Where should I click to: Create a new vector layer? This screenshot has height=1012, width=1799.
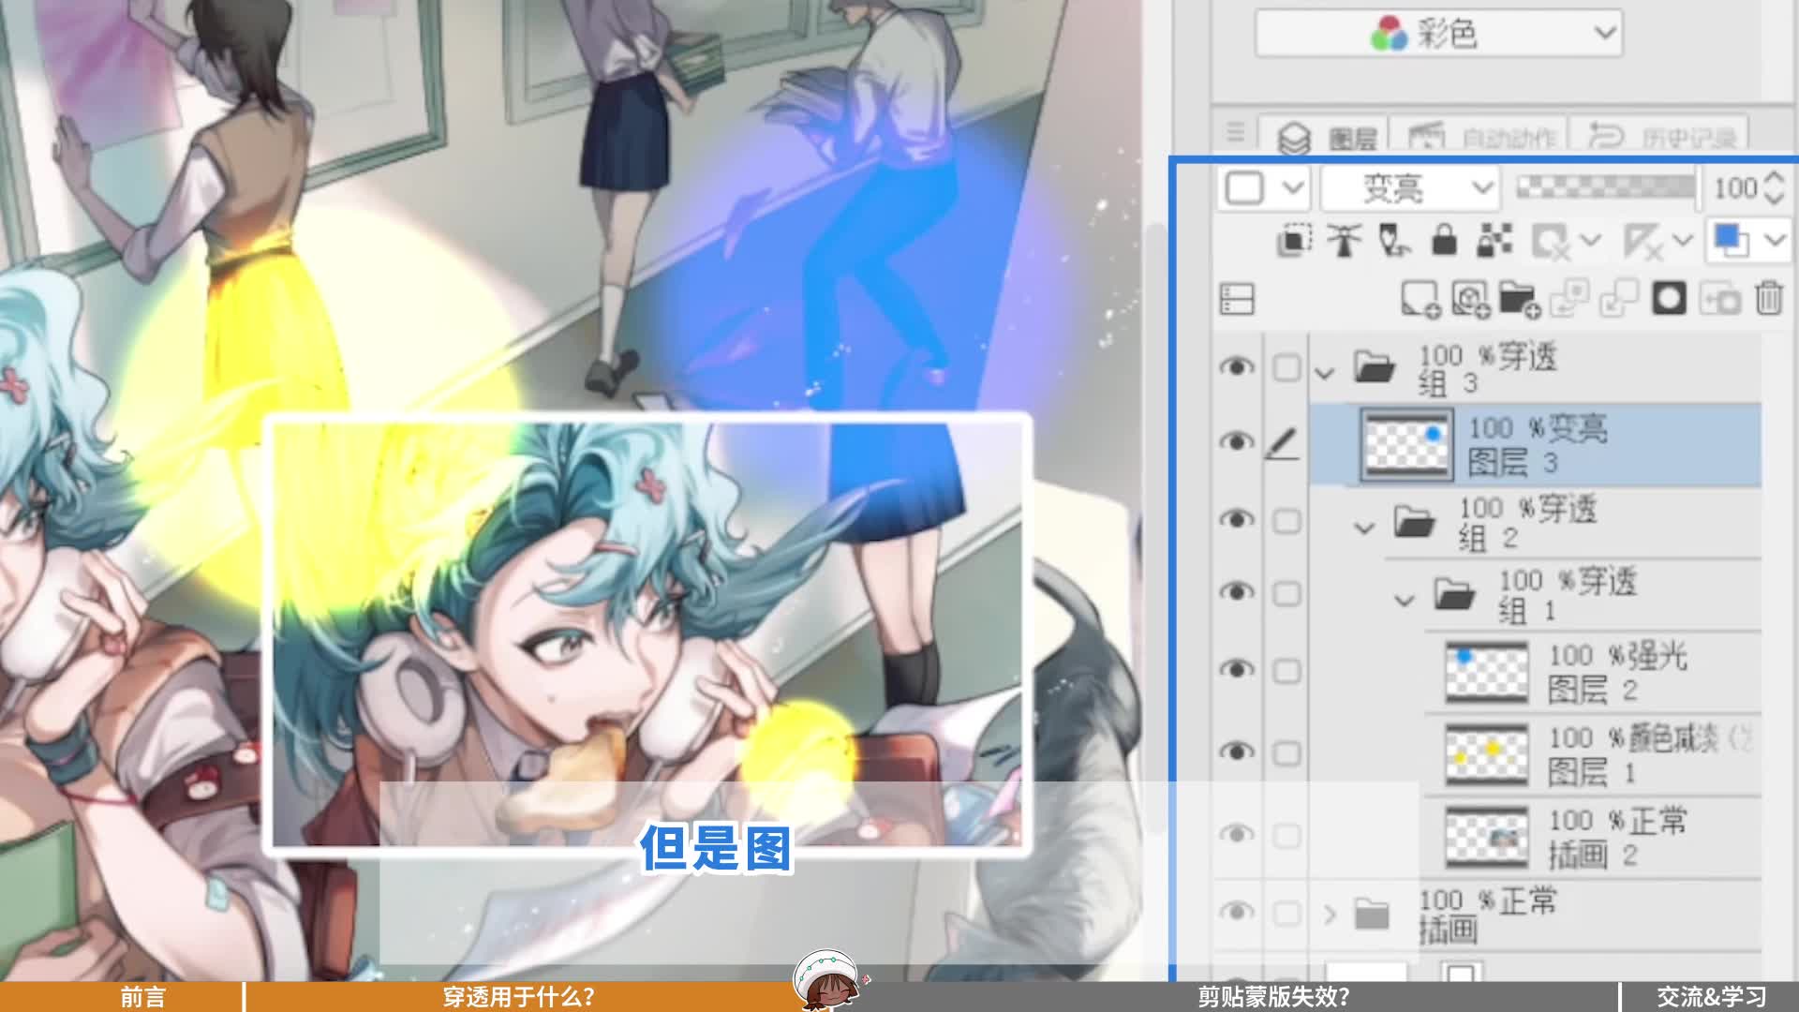pyautogui.click(x=1470, y=299)
